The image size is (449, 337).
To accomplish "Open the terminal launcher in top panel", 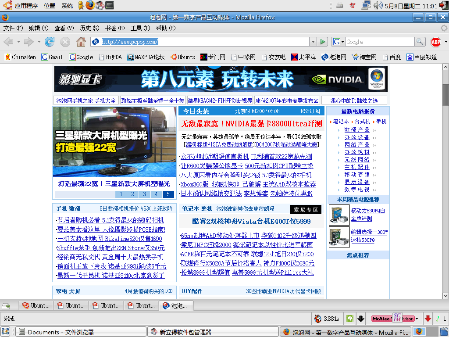I will [x=109, y=5].
